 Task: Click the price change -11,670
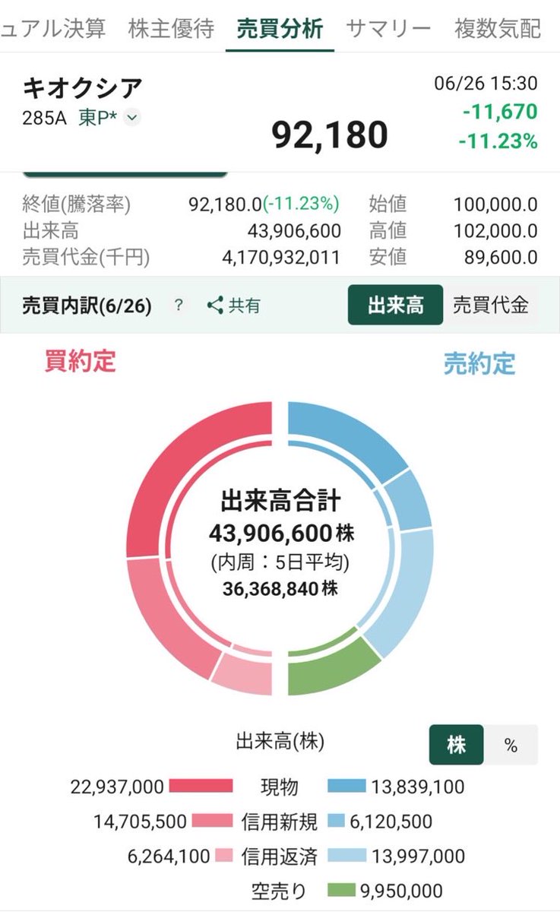499,112
